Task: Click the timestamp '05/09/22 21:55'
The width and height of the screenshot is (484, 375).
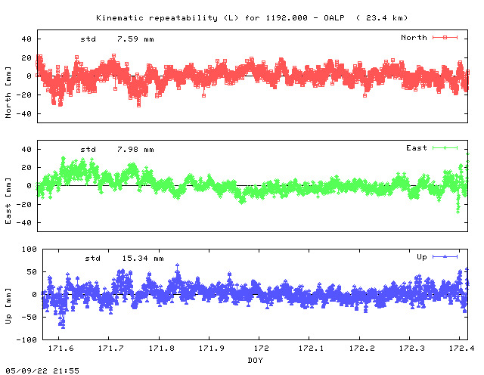Action: coord(42,370)
